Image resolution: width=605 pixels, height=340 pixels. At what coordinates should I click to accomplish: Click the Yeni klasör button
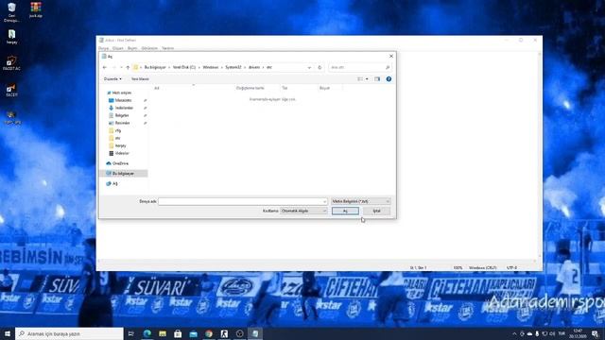pos(140,79)
